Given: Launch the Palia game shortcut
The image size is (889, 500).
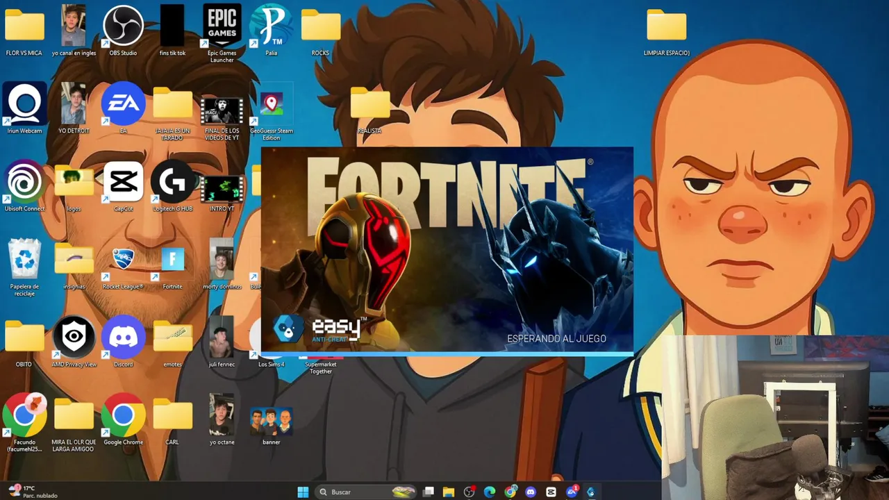Looking at the screenshot, I should pyautogui.click(x=271, y=31).
